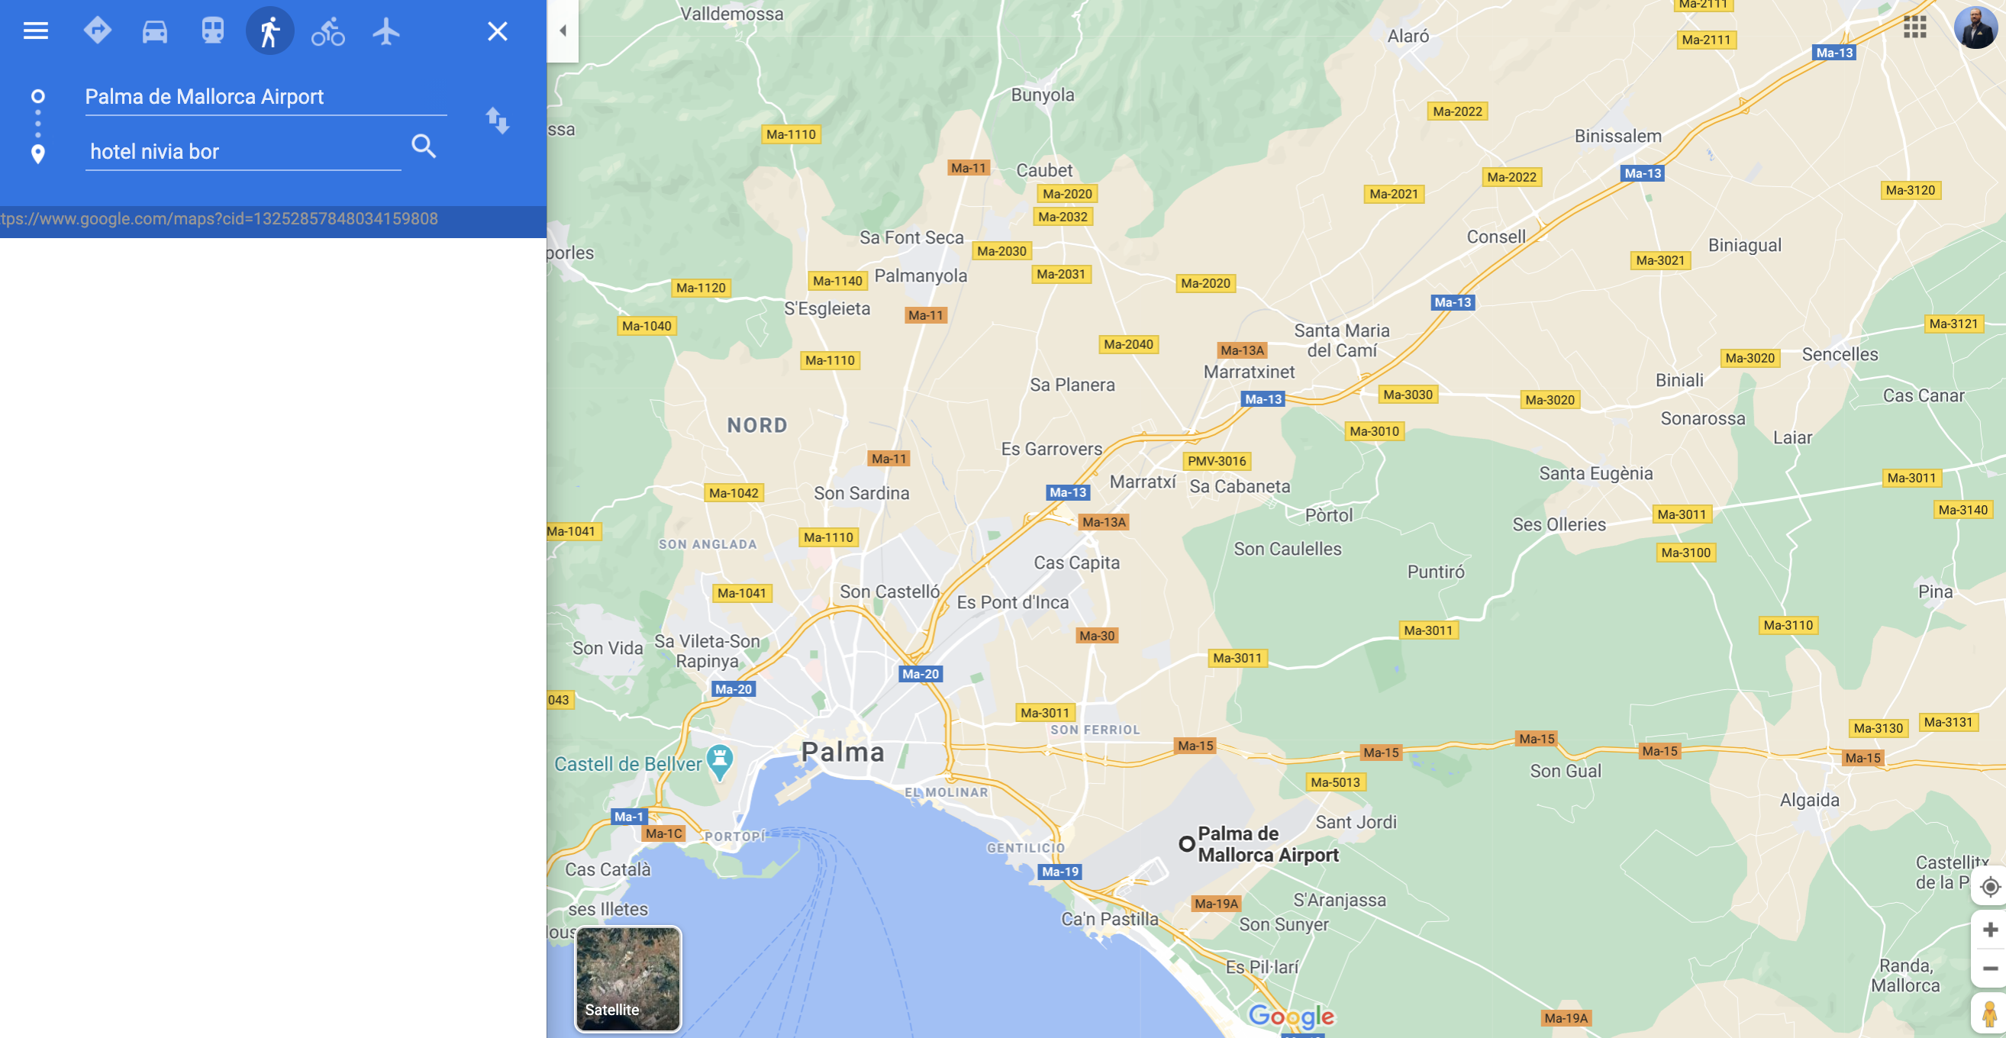Click the Binissalem town label
The image size is (2006, 1038).
tap(1617, 137)
